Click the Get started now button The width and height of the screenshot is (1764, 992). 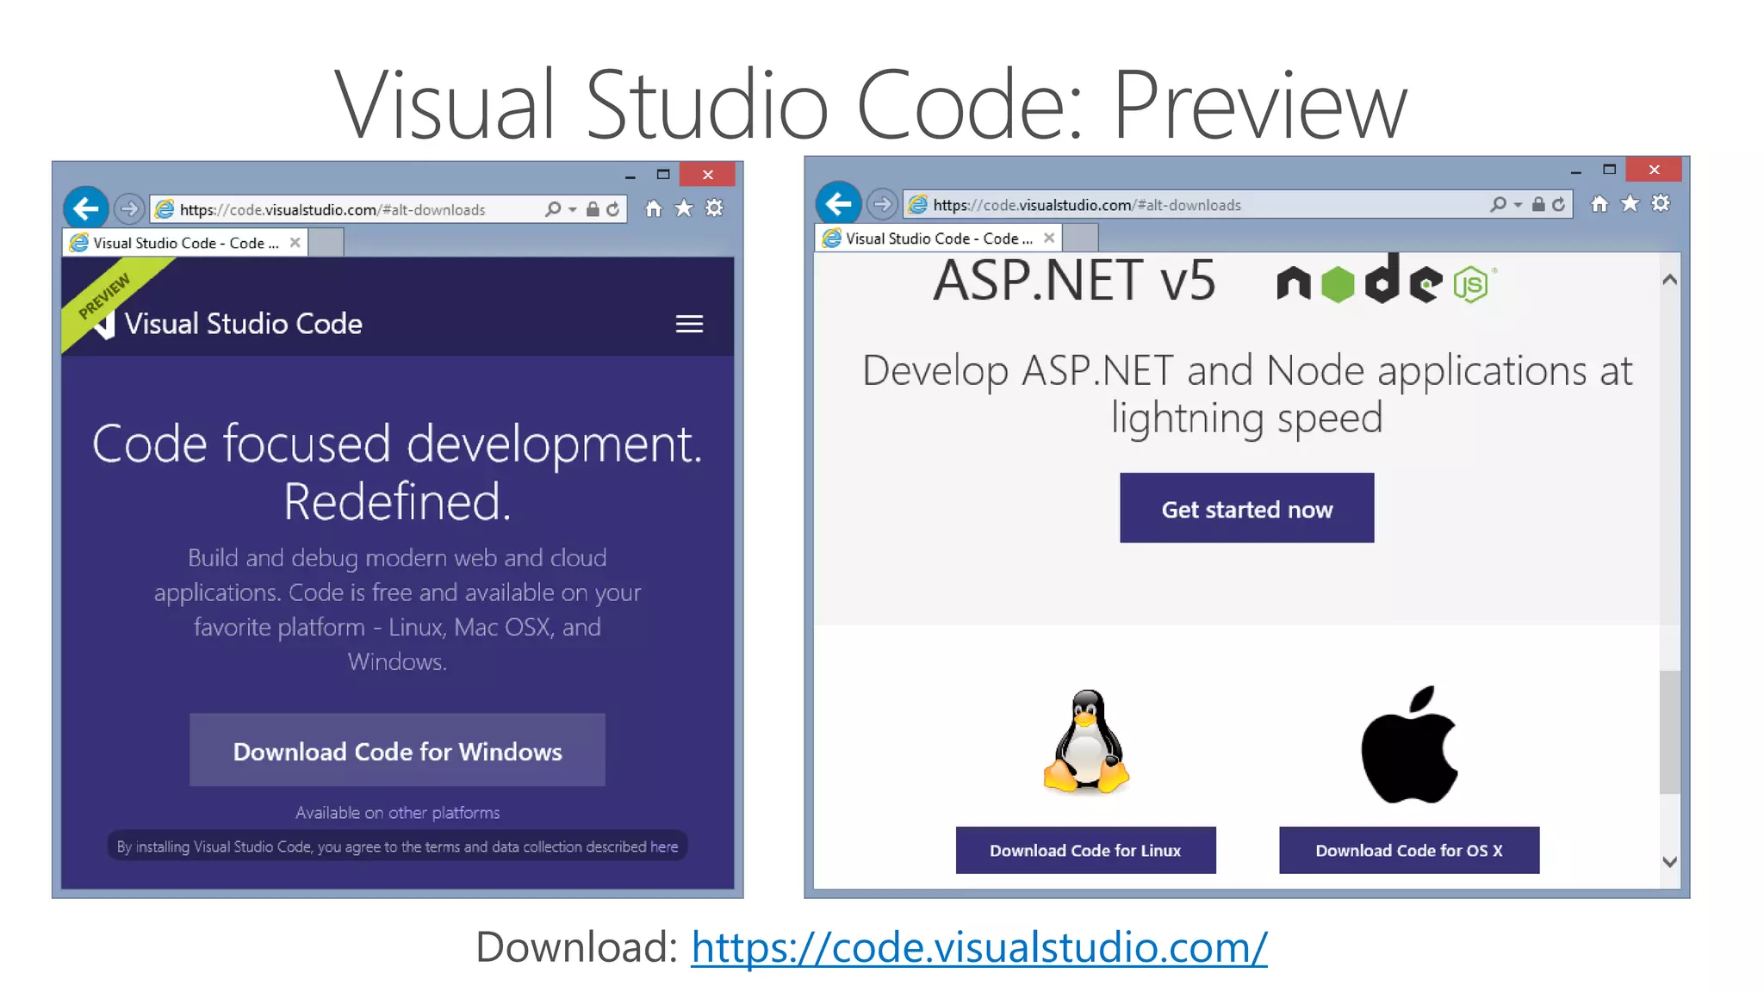point(1246,508)
